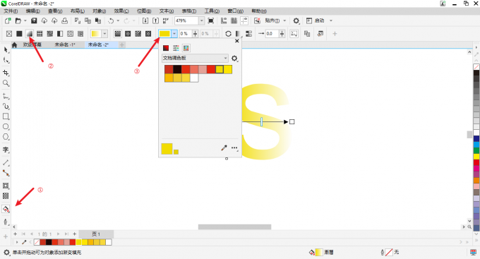Screen dimensions: 480x259
Task: Use the eyedropper in color popup
Action: pos(224,148)
